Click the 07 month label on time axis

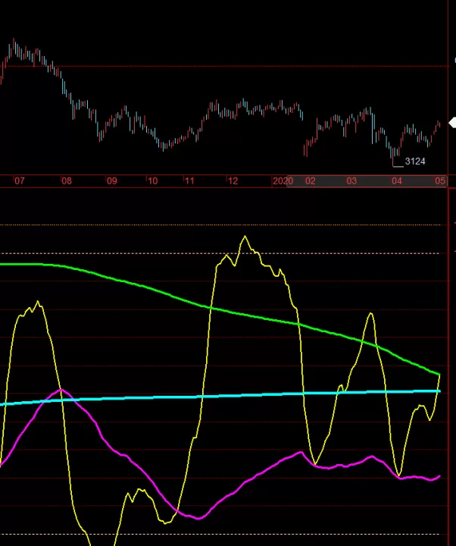coord(20,180)
